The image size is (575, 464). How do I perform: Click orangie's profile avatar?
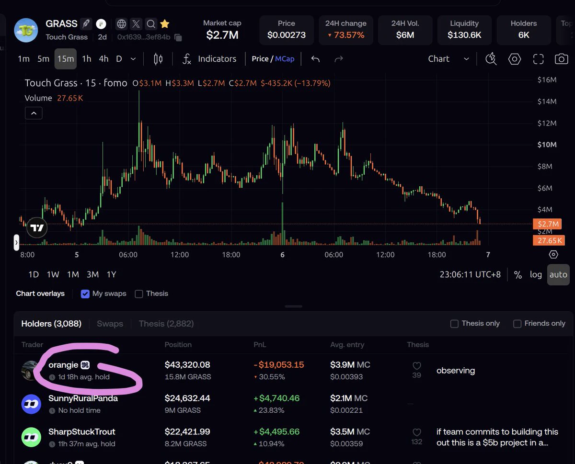point(31,371)
